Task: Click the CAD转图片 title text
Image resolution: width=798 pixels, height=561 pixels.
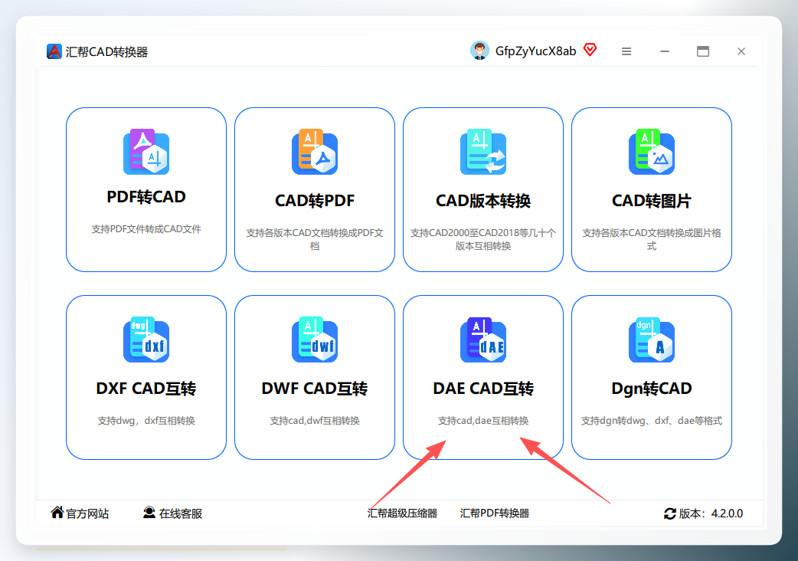Action: [652, 201]
